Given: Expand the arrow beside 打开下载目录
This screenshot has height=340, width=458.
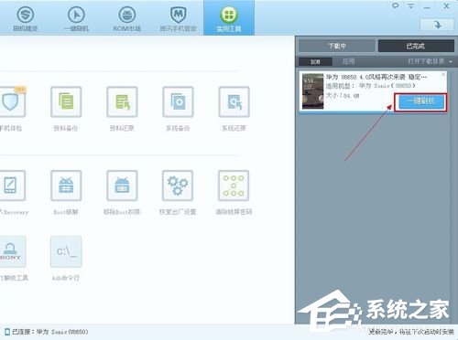Looking at the screenshot, I should [x=451, y=62].
